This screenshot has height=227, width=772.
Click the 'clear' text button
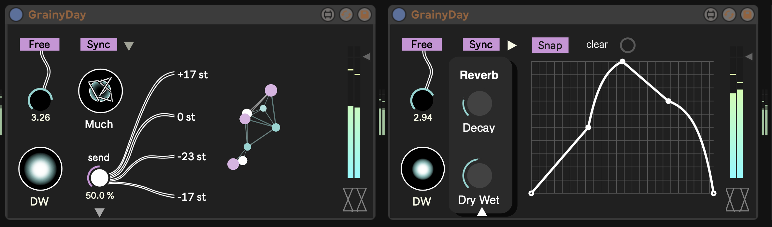pyautogui.click(x=597, y=45)
